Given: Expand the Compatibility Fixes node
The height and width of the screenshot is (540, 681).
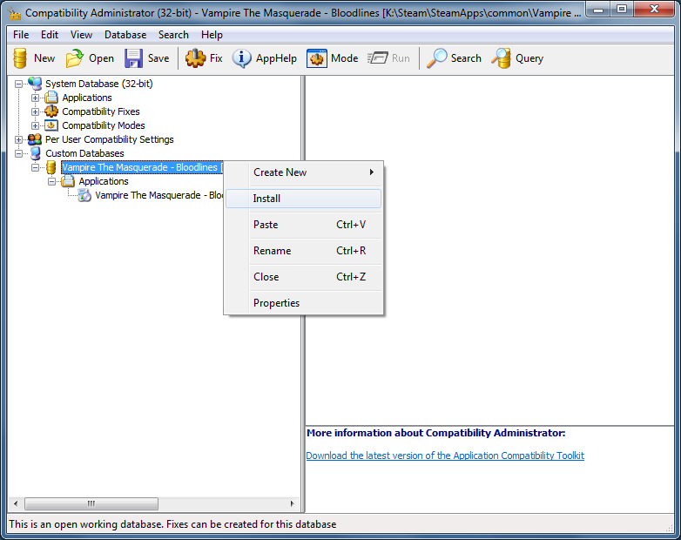Looking at the screenshot, I should pos(35,111).
